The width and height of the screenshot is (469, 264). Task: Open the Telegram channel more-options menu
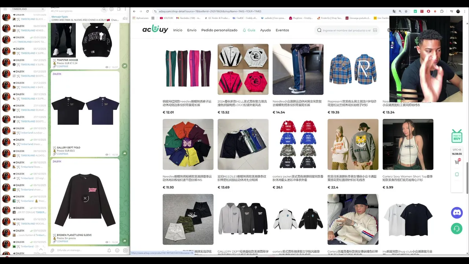pyautogui.click(x=125, y=9)
